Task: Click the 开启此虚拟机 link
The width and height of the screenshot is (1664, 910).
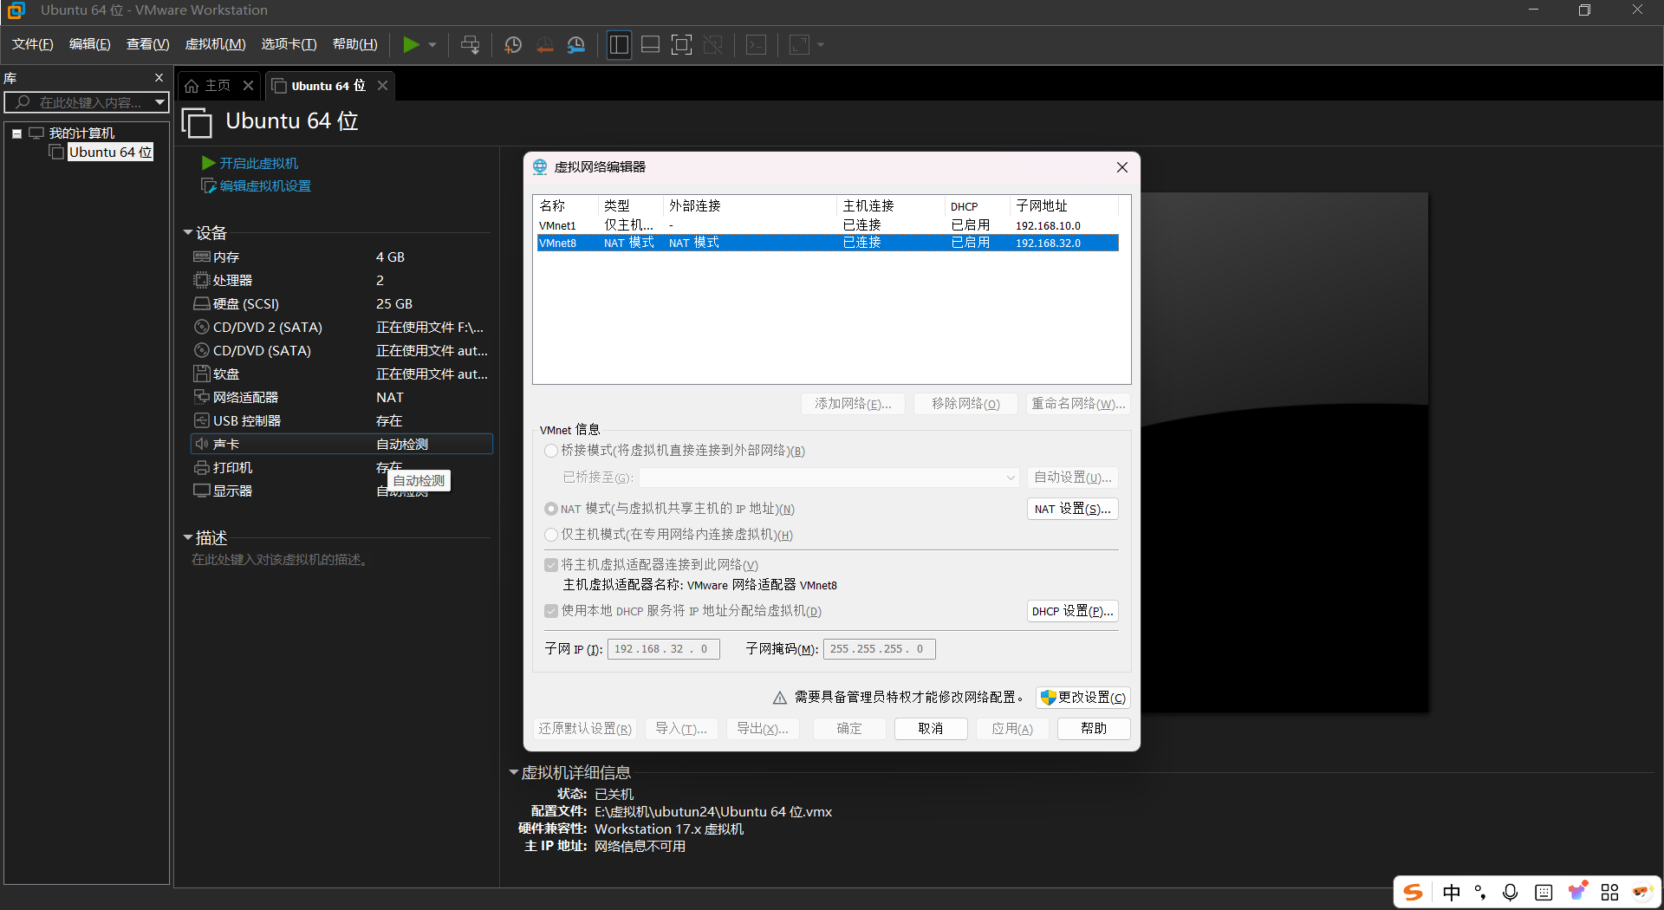Action: point(258,163)
